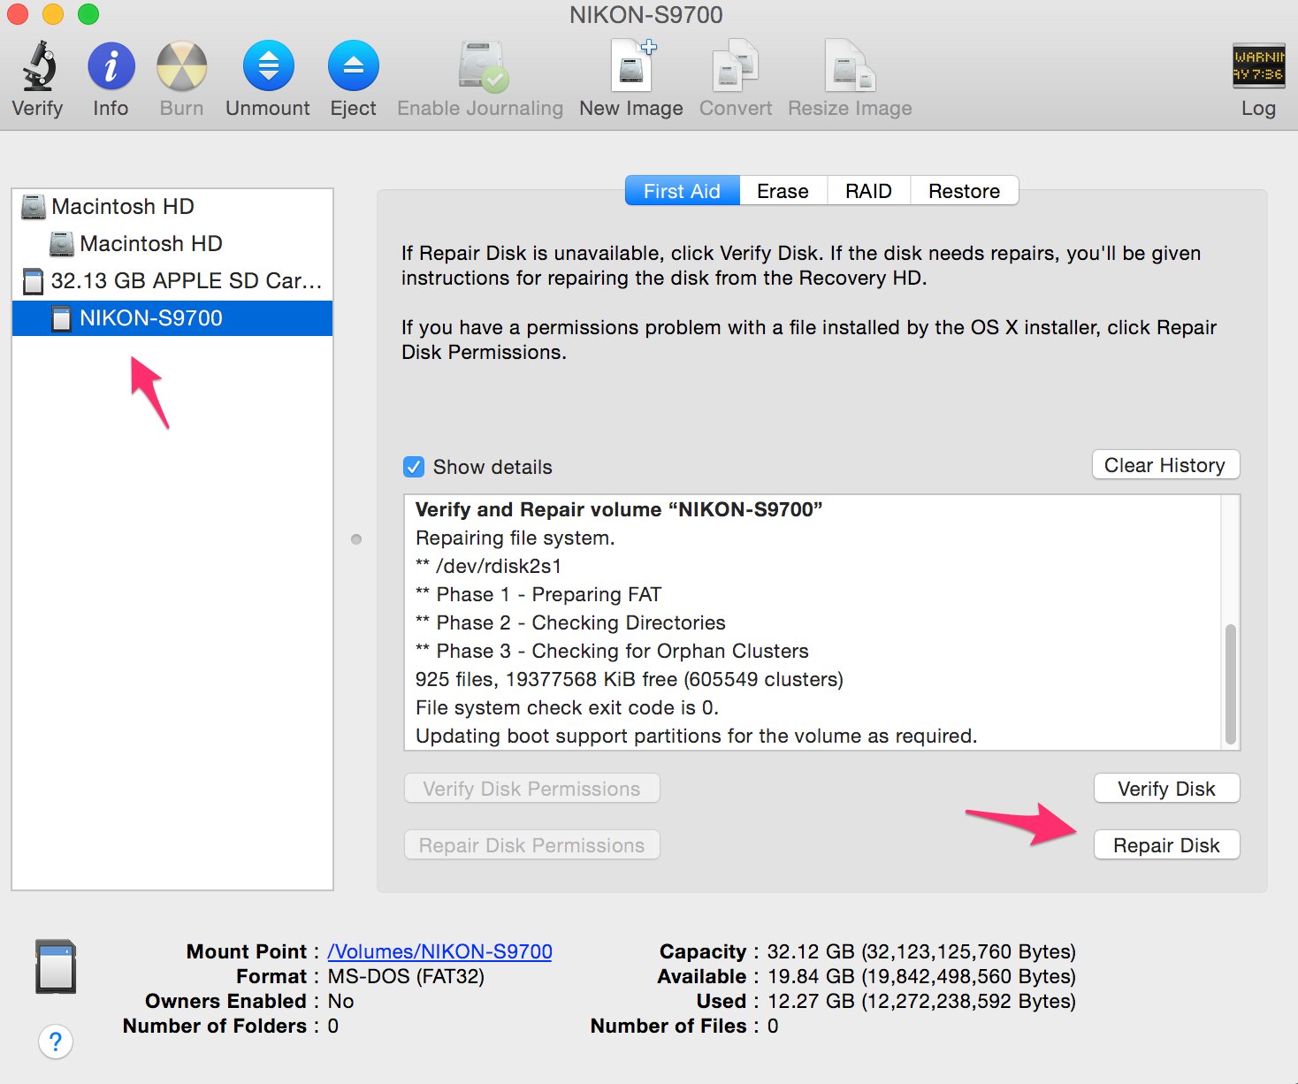1298x1084 pixels.
Task: Click the Burn toolbar icon
Action: (181, 66)
